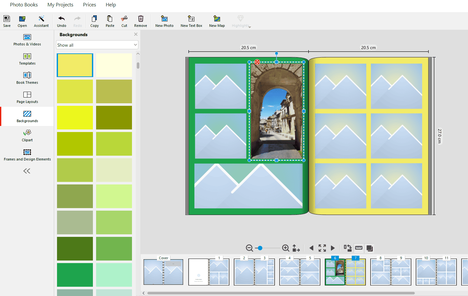
Task: Click the page strip horizontal scrollbar
Action: click(281, 293)
